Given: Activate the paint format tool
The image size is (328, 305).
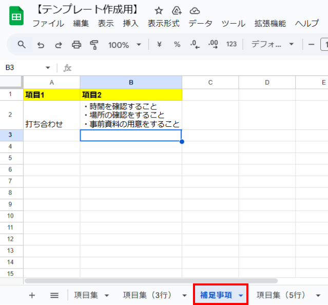Looking at the screenshot, I should point(94,45).
